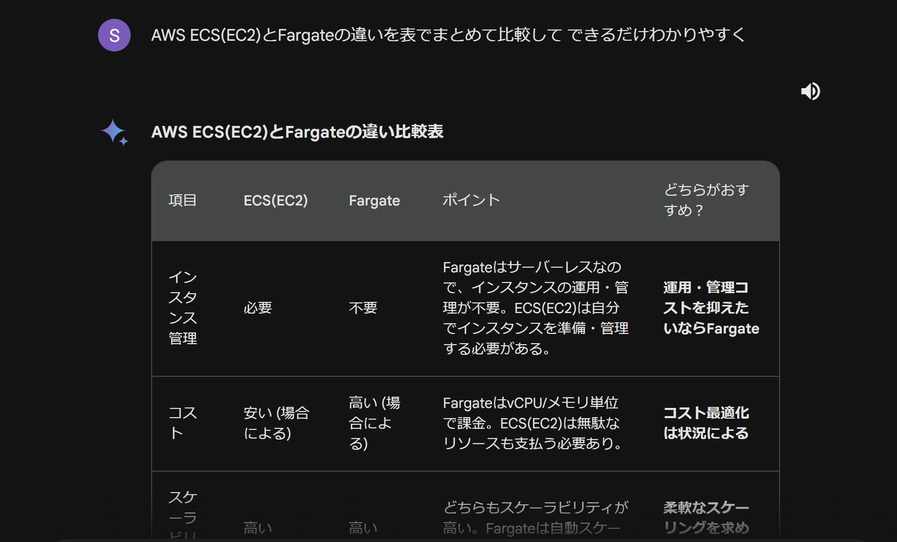Click bold text "運用・管理コストを抑えたいならFargate"

click(x=711, y=308)
